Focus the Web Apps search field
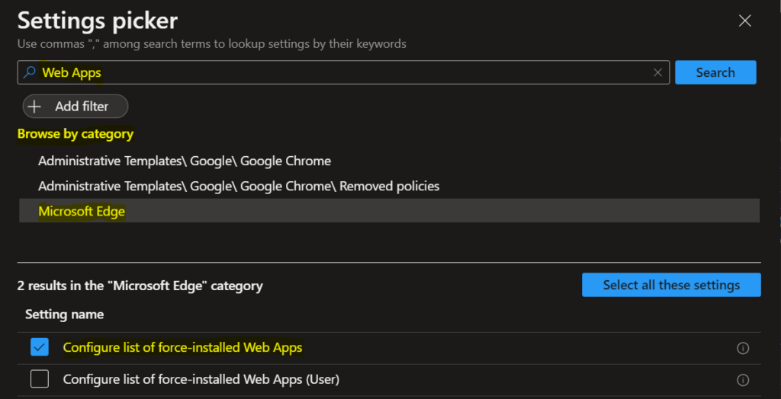This screenshot has height=399, width=781. tap(343, 72)
